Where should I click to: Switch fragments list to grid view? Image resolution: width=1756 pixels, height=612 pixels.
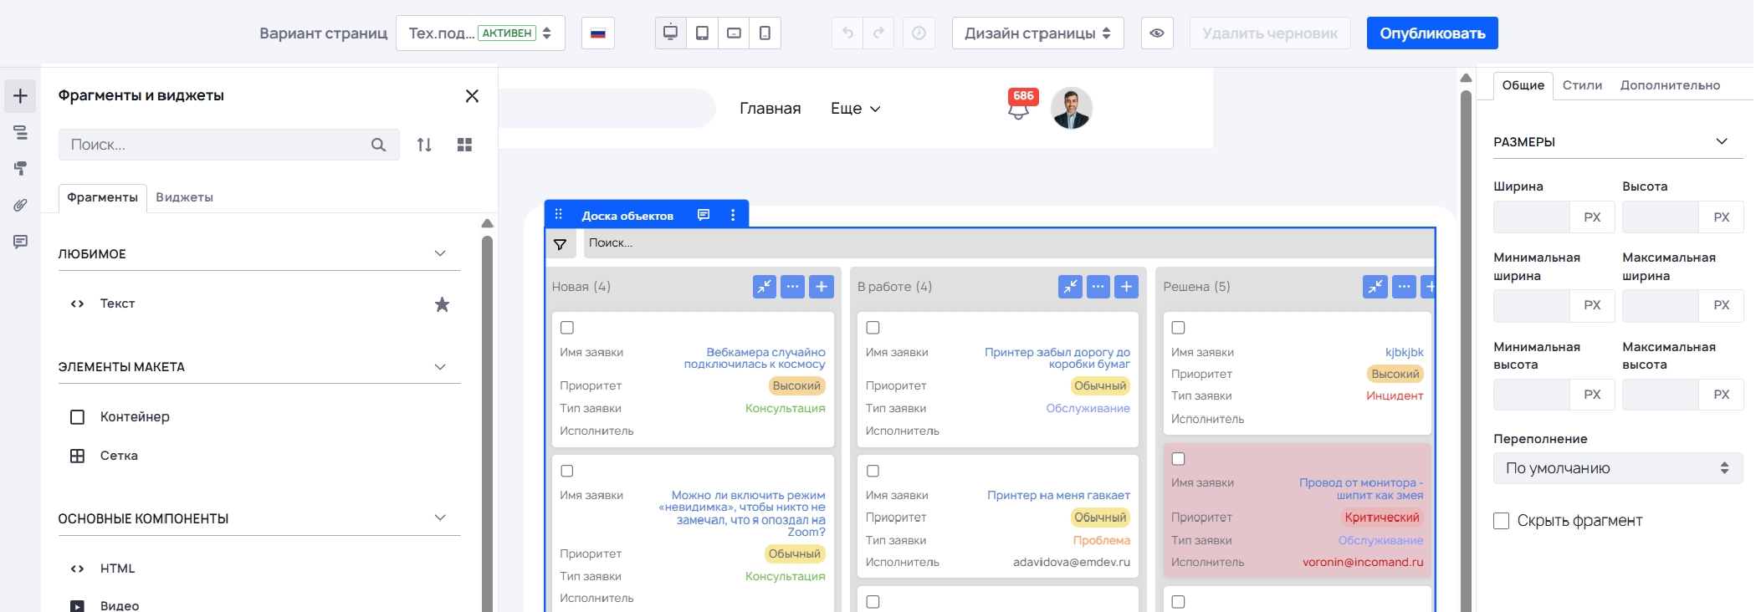[x=464, y=145]
